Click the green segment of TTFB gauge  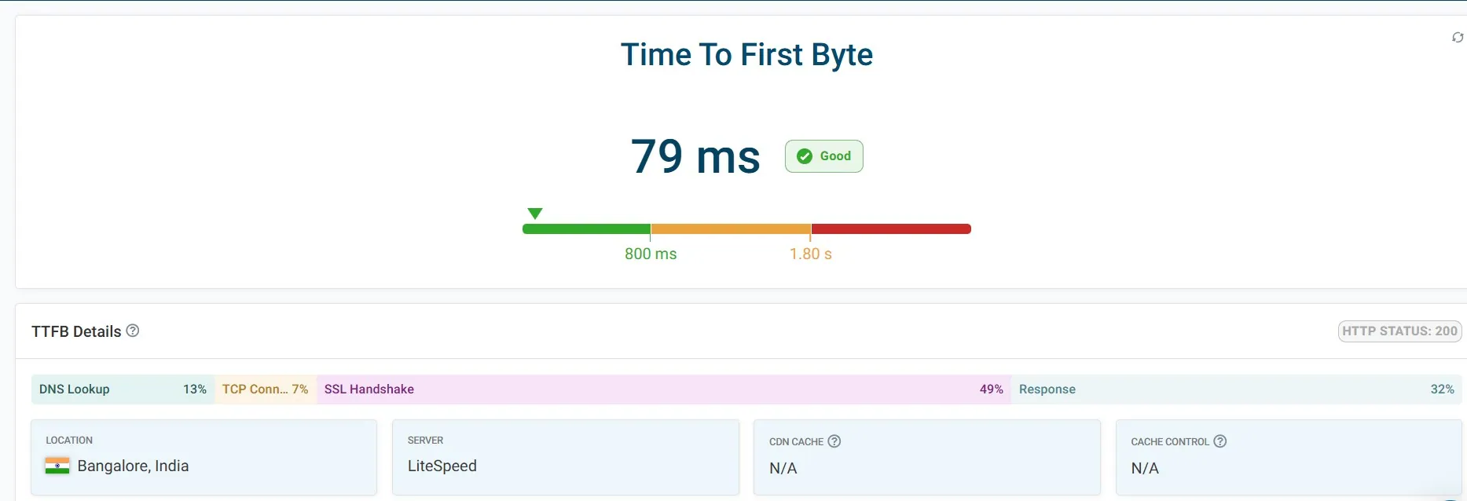click(x=586, y=229)
